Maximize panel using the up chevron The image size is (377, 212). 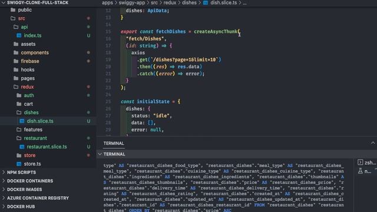click(x=373, y=143)
